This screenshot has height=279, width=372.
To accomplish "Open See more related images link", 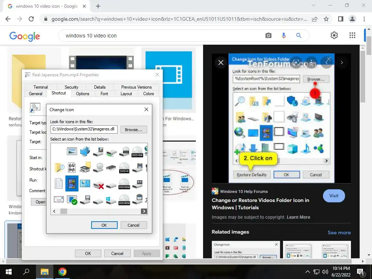I will (x=339, y=232).
